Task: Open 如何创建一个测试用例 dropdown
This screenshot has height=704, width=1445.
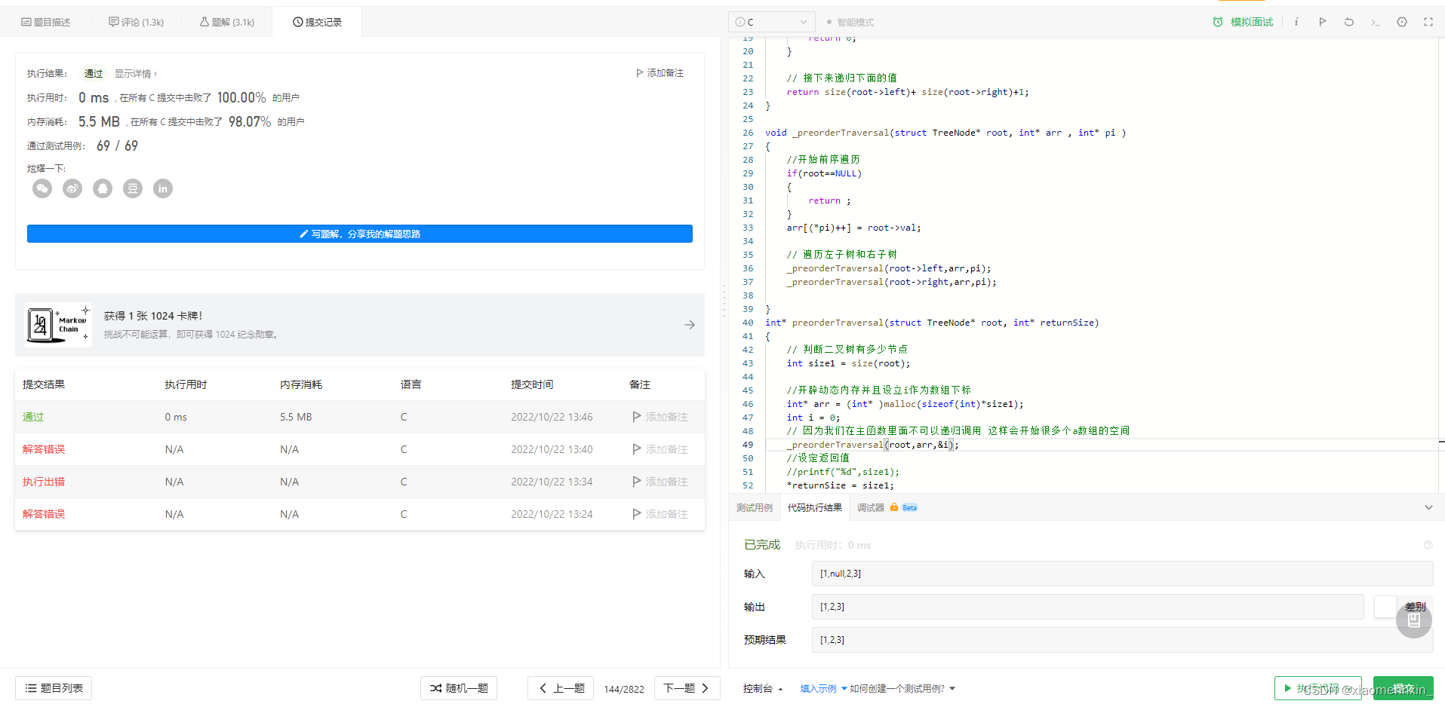Action: pos(902,688)
